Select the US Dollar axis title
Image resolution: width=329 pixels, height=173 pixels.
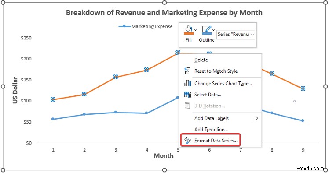tap(15, 90)
